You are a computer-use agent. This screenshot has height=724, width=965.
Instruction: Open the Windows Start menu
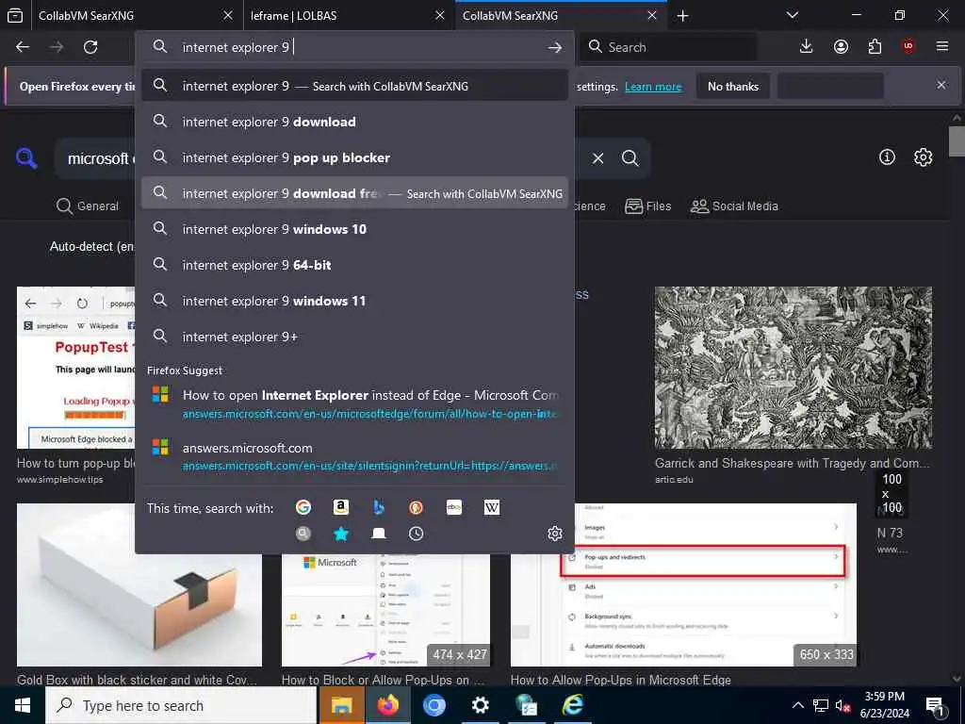[x=23, y=705]
